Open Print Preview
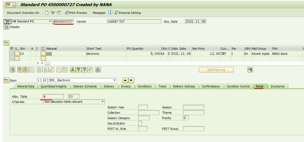Screen dimensions: 304x142 tap(76, 13)
